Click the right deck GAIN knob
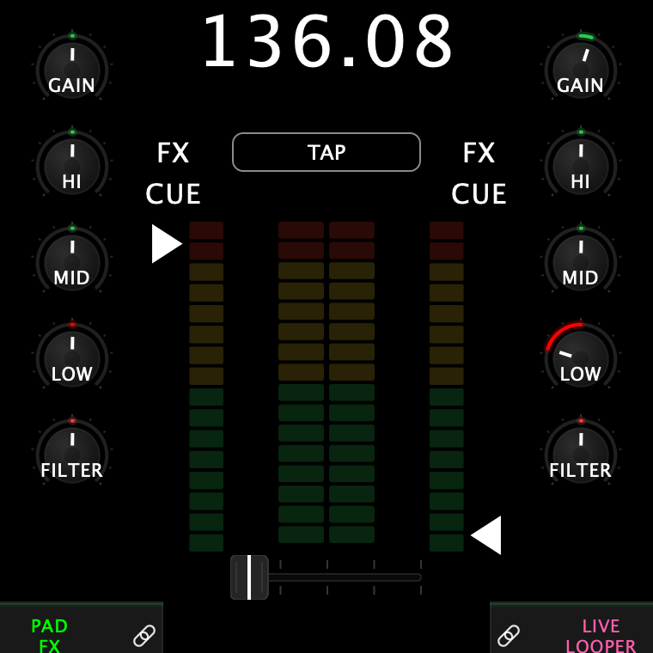Screen dimensions: 653x653 581,69
